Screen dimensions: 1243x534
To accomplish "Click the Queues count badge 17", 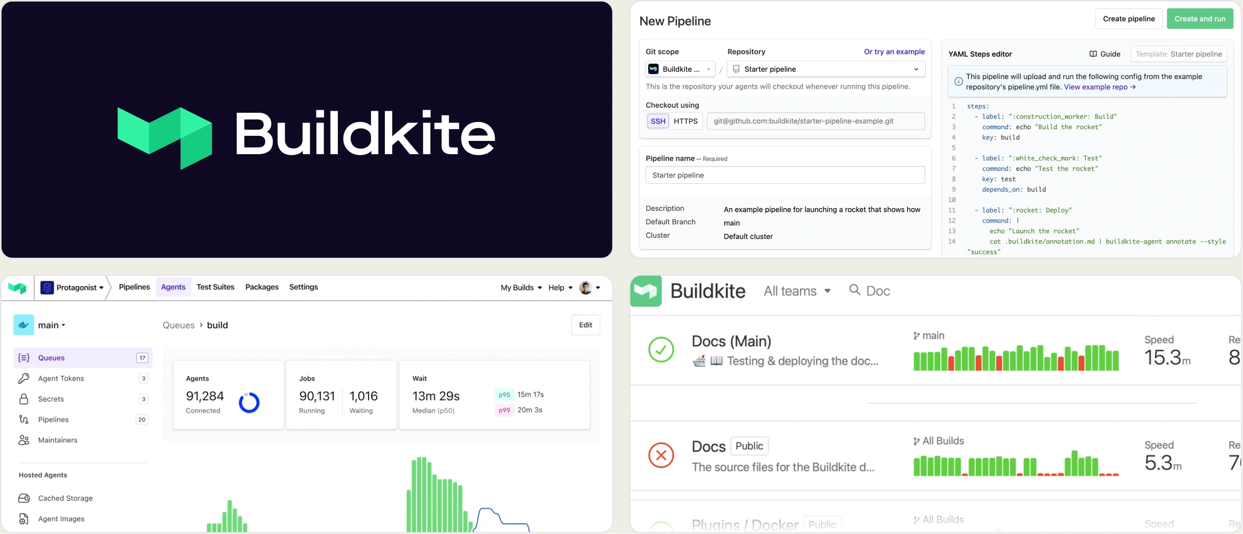I will (142, 358).
